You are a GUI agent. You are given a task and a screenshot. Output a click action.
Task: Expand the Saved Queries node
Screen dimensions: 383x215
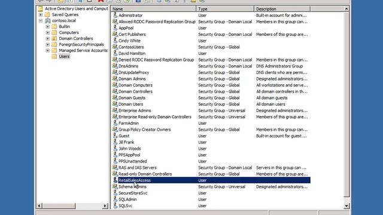click(41, 14)
